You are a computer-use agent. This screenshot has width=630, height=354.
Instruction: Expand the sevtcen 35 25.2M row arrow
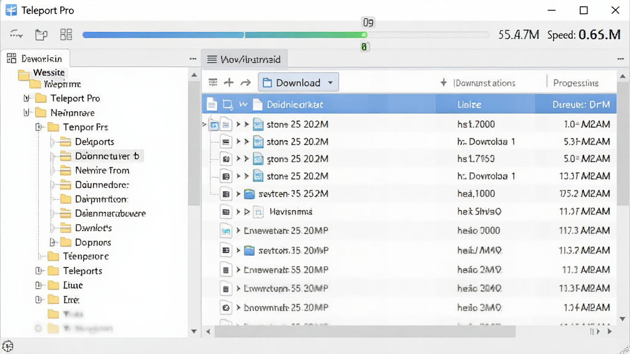[238, 194]
